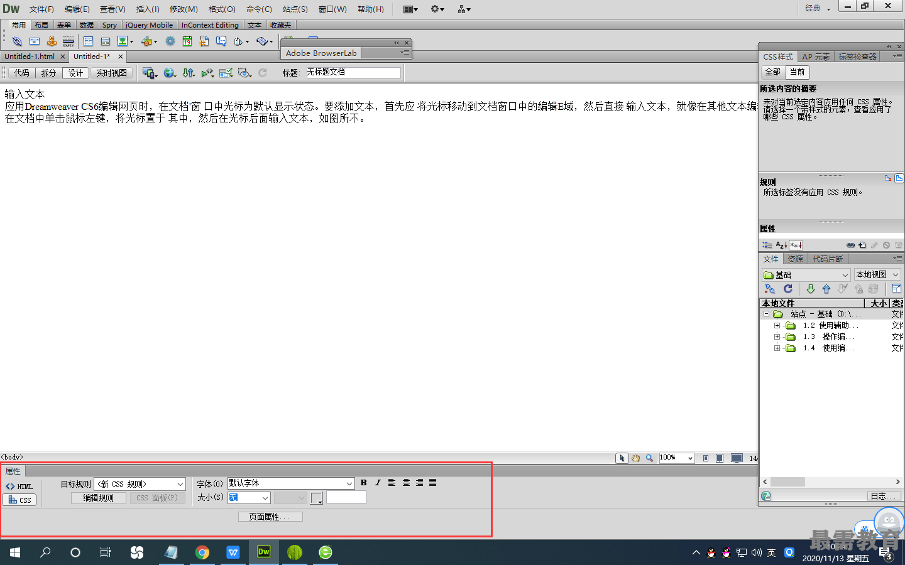Click the server-side include icon
Image resolution: width=905 pixels, height=565 pixels.
(204, 41)
